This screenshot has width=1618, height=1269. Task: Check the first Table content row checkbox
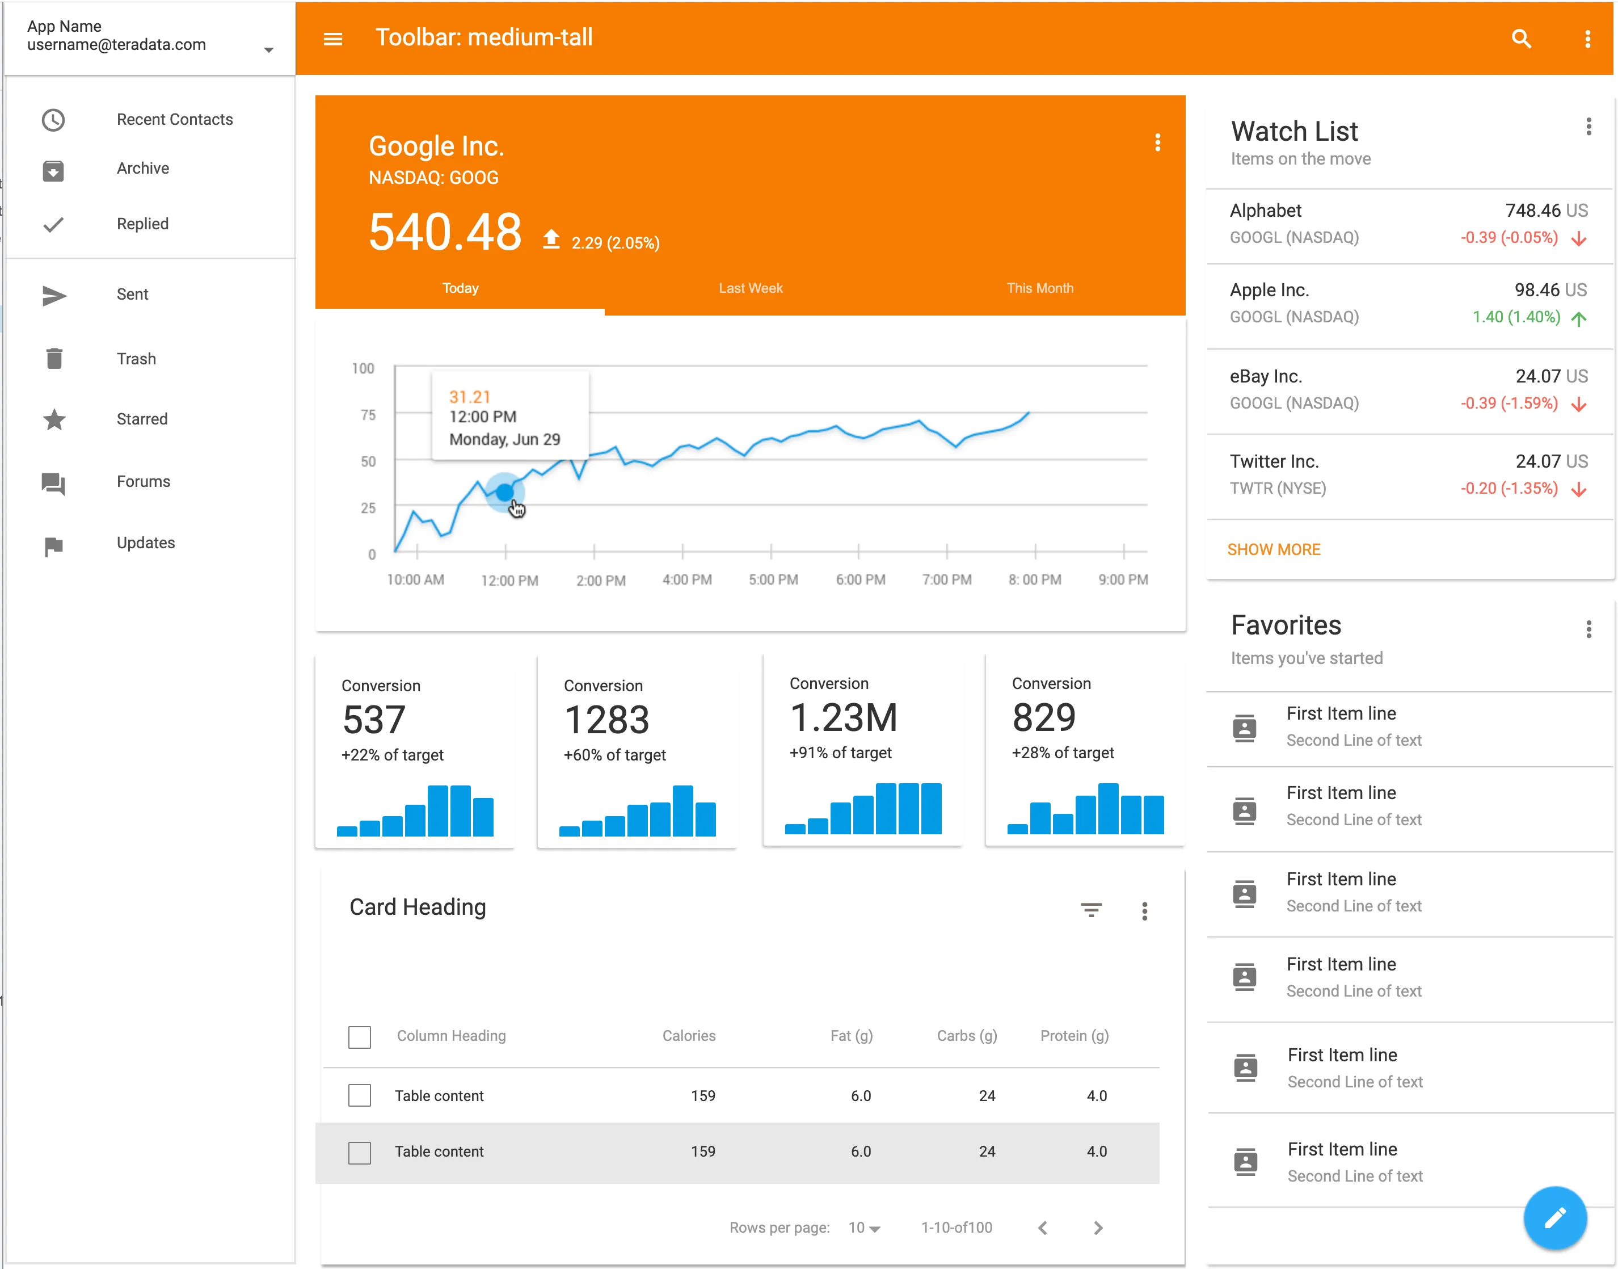click(x=359, y=1095)
